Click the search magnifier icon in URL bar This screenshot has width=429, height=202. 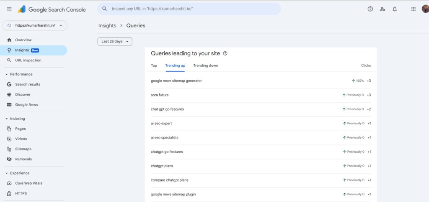[104, 9]
